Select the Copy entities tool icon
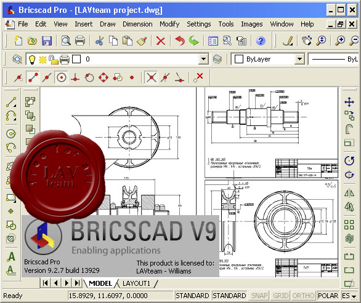Screen dimensions: 361x303 coord(349,116)
